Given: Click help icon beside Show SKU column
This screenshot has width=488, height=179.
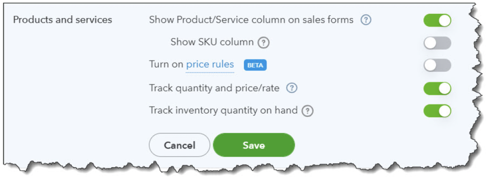Looking at the screenshot, I should point(263,42).
